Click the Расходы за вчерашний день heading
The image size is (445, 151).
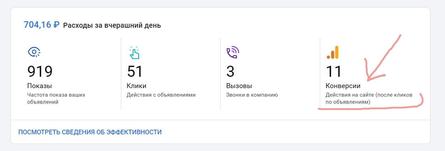click(112, 26)
